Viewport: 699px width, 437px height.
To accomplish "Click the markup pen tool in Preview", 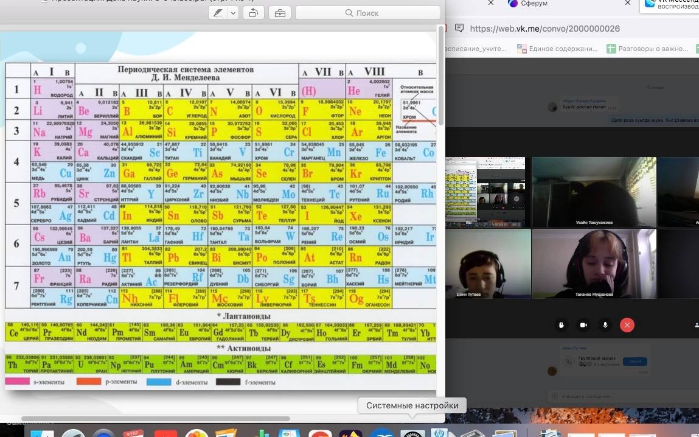I will point(218,13).
